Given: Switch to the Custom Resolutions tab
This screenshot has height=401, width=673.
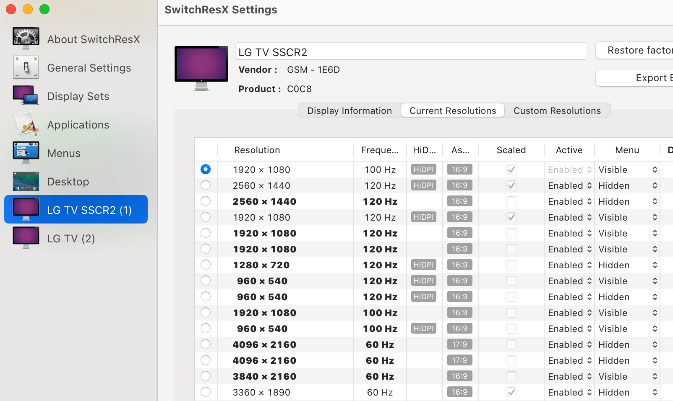Looking at the screenshot, I should 557,111.
